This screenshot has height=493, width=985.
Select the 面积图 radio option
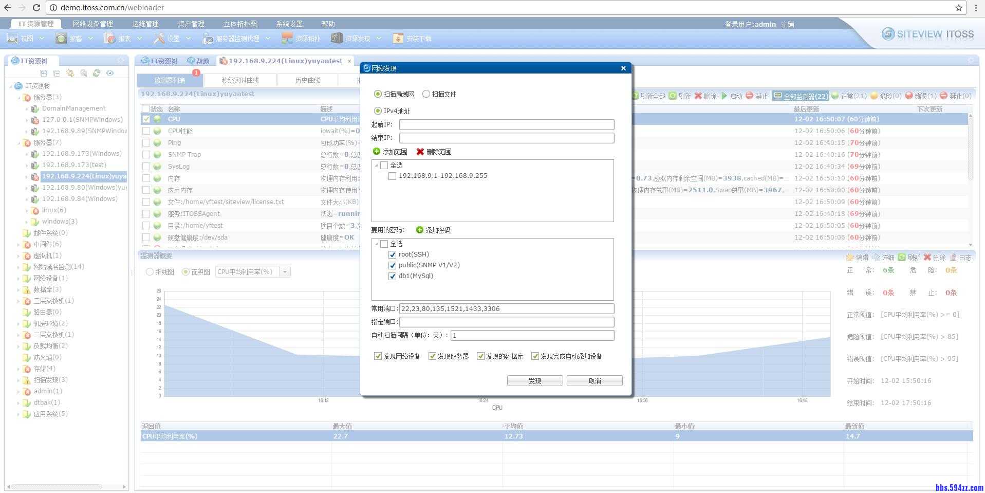click(186, 271)
